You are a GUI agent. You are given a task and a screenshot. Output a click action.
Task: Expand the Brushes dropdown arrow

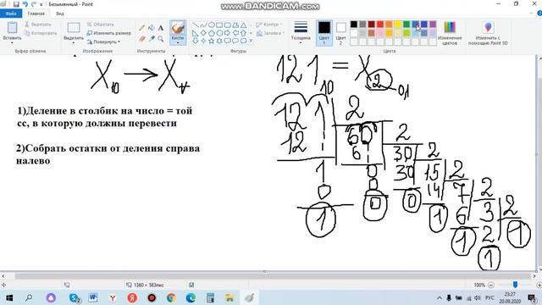point(178,42)
